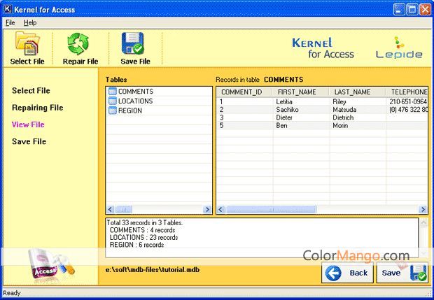Click the FIRST_NAME column header
Screen dimensions: 434x300
(x=297, y=92)
